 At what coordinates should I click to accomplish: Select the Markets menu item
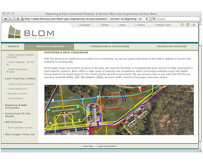(13, 46)
